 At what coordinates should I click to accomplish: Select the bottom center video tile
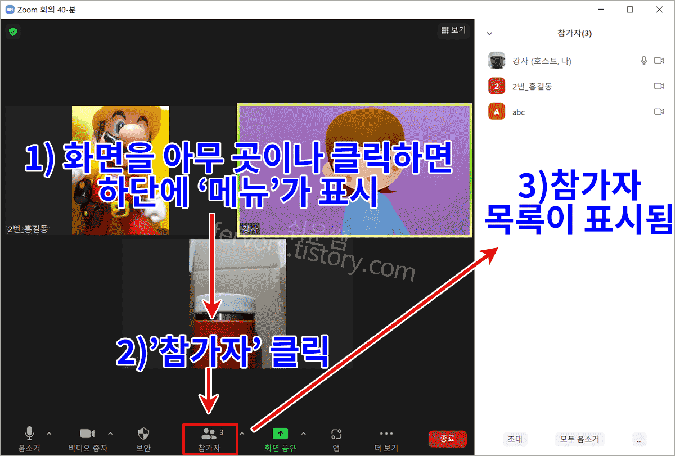[237, 304]
